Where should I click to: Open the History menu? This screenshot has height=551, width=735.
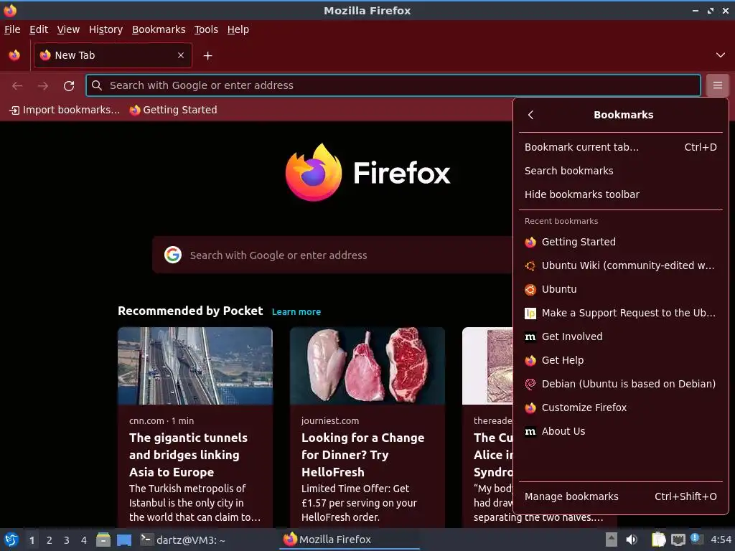[106, 29]
